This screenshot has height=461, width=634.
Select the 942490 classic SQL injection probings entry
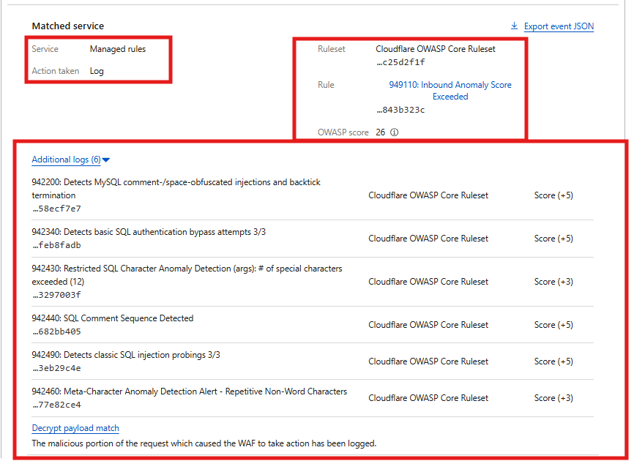coord(126,355)
